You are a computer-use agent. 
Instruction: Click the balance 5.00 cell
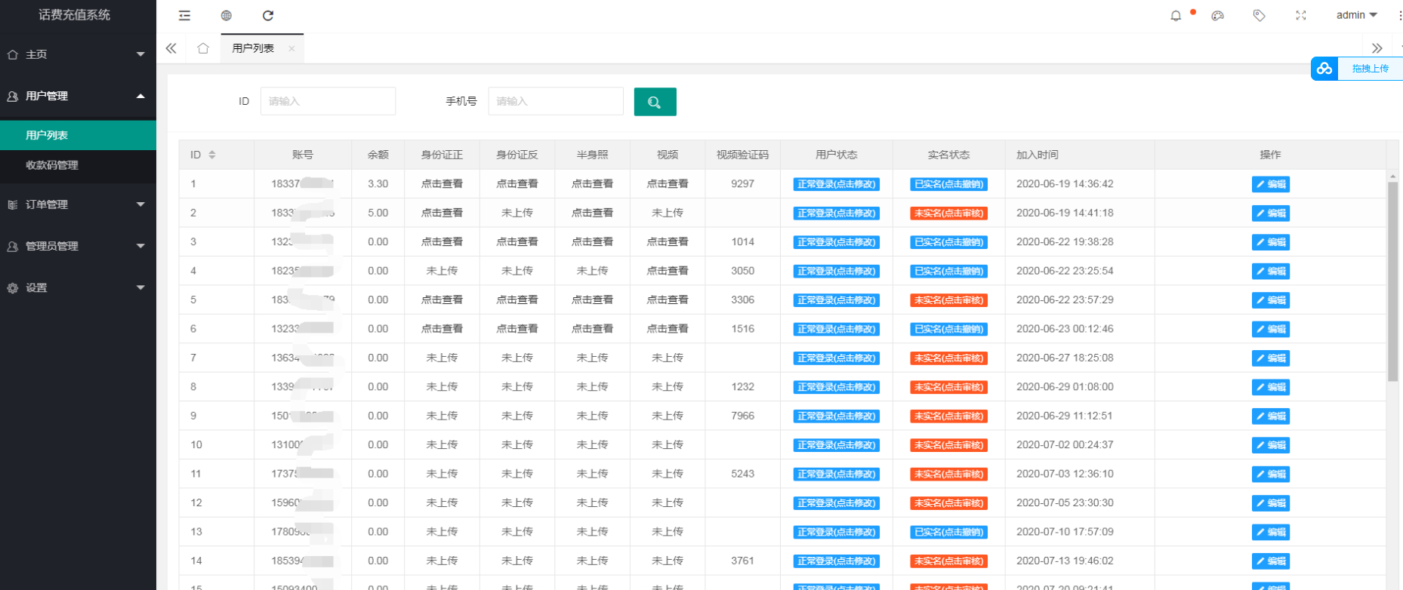click(x=378, y=213)
